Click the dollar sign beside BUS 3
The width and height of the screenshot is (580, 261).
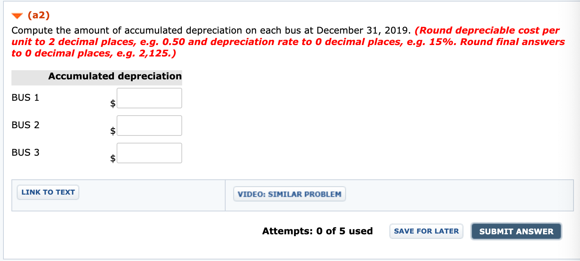(112, 159)
